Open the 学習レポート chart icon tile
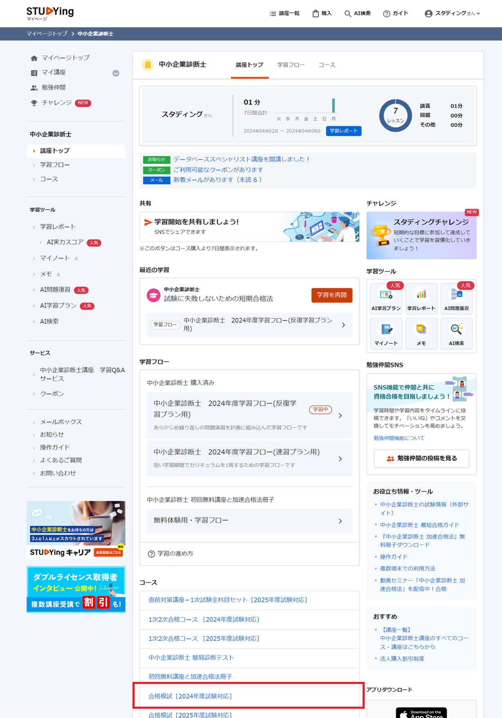The image size is (502, 718). coord(421,298)
